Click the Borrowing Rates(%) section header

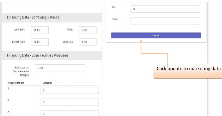pos(34,18)
